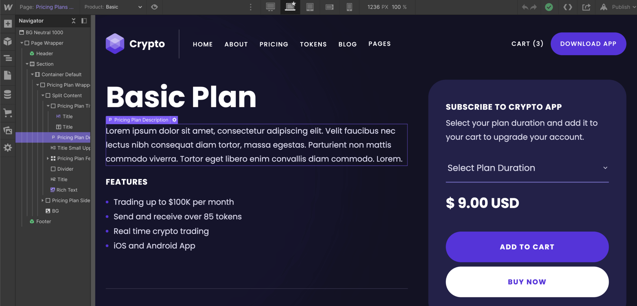Screen dimensions: 637x306
Task: Open the CMS Collections panel
Action: (x=7, y=94)
